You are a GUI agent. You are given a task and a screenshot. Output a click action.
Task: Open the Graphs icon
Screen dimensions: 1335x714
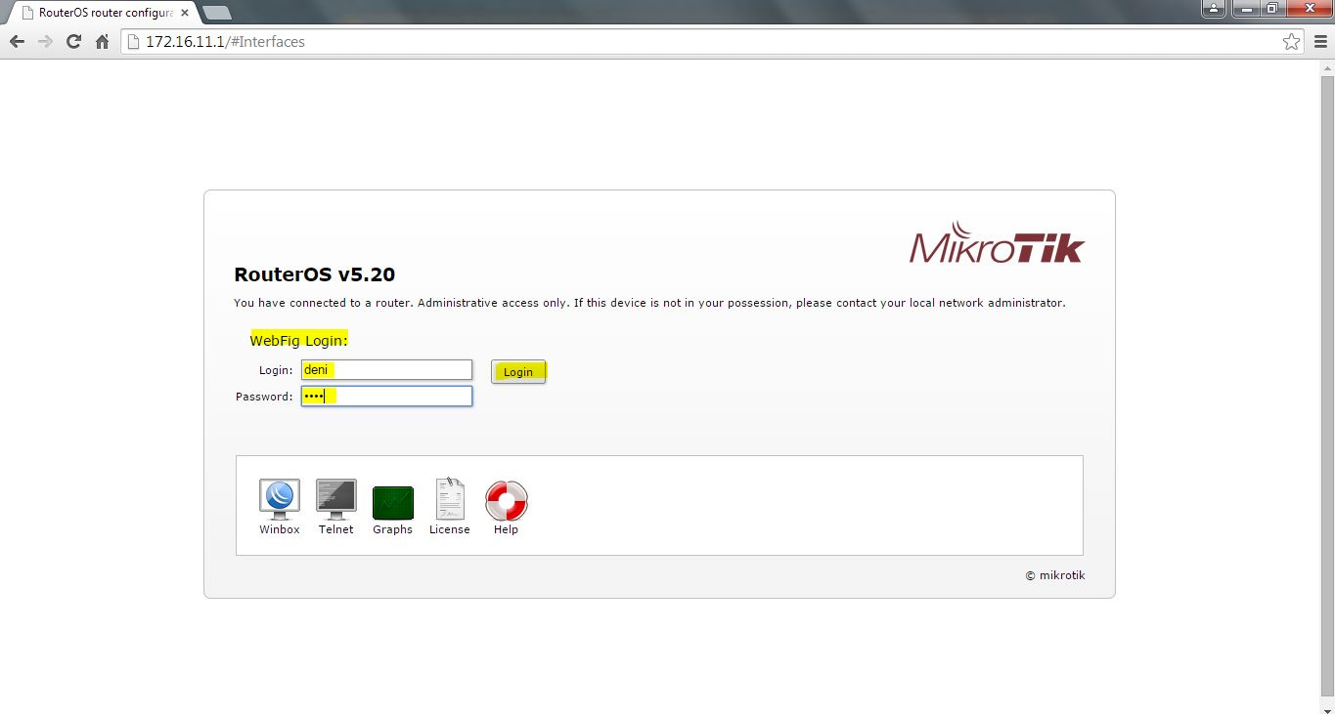coord(393,503)
